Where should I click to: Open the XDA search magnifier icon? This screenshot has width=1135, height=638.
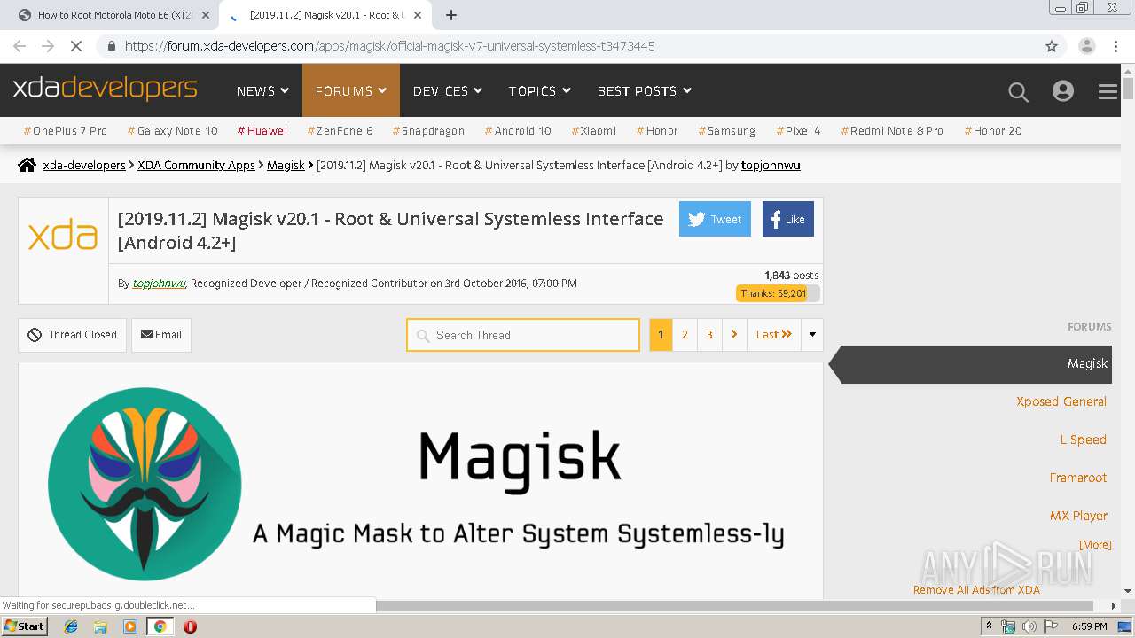click(x=1018, y=91)
